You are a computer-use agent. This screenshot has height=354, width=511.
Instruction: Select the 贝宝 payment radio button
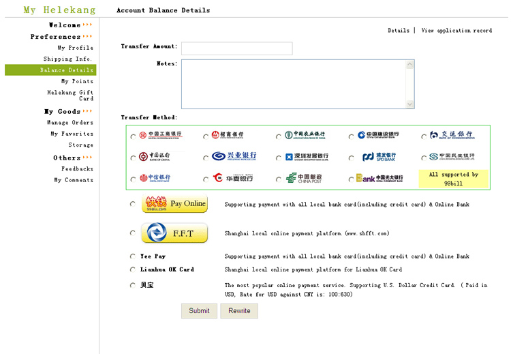132,285
